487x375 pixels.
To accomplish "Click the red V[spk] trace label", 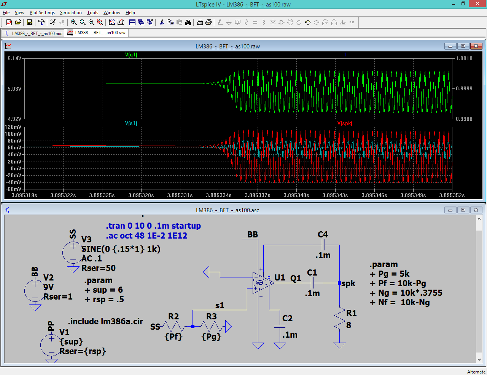I will coord(345,123).
